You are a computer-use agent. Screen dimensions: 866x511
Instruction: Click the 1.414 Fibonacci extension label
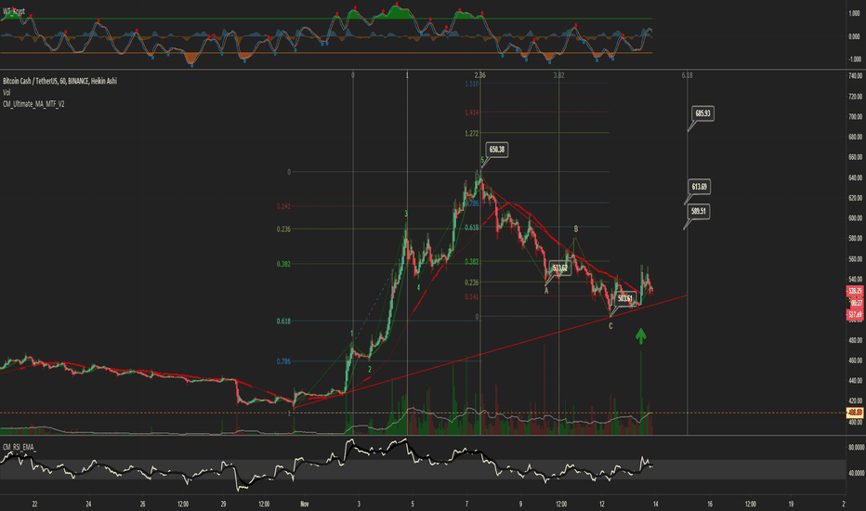pyautogui.click(x=472, y=112)
